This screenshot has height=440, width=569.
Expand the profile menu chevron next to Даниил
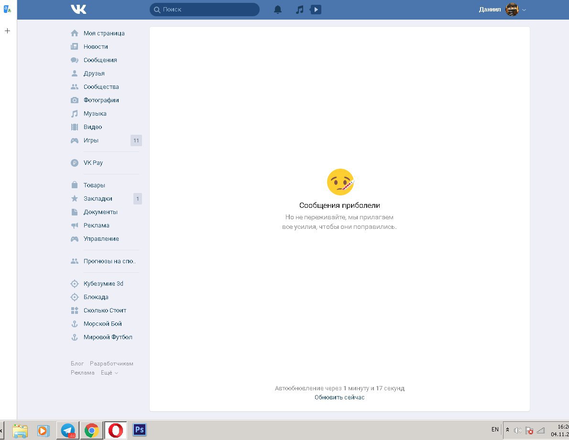coord(524,10)
